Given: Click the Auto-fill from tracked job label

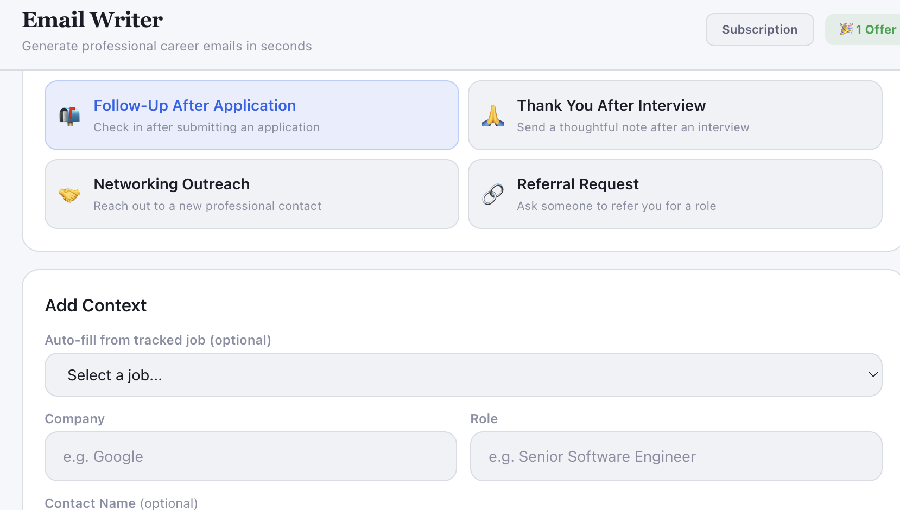Looking at the screenshot, I should point(158,340).
